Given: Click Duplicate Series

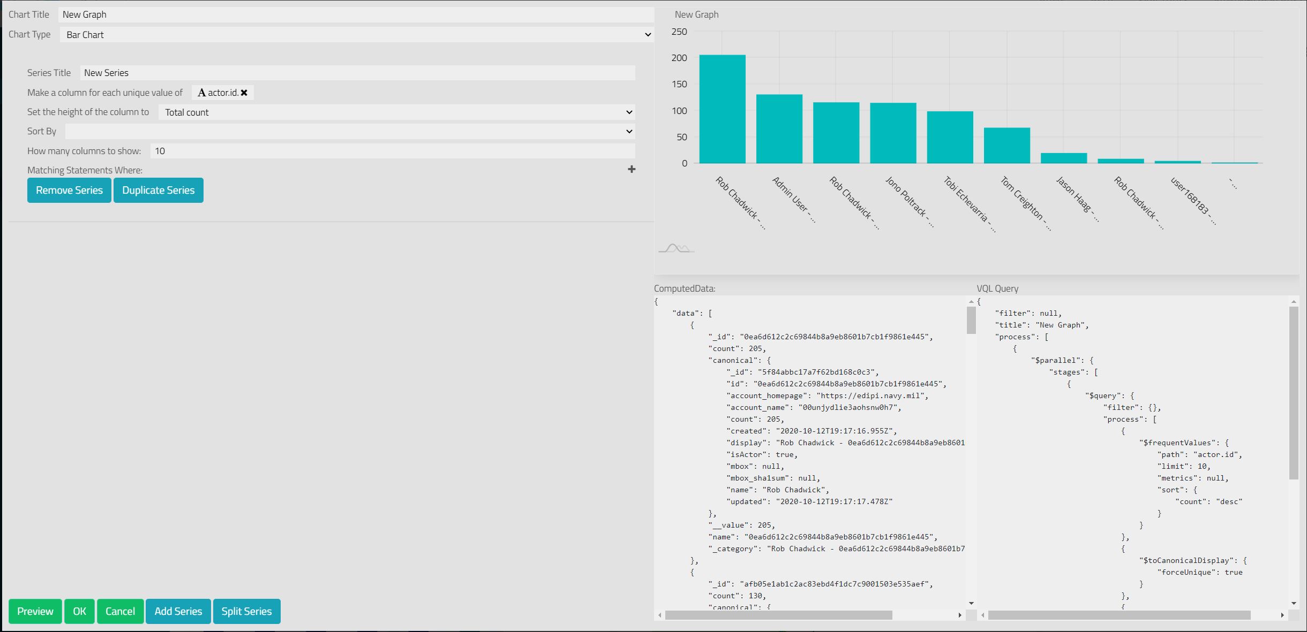Looking at the screenshot, I should pyautogui.click(x=158, y=190).
